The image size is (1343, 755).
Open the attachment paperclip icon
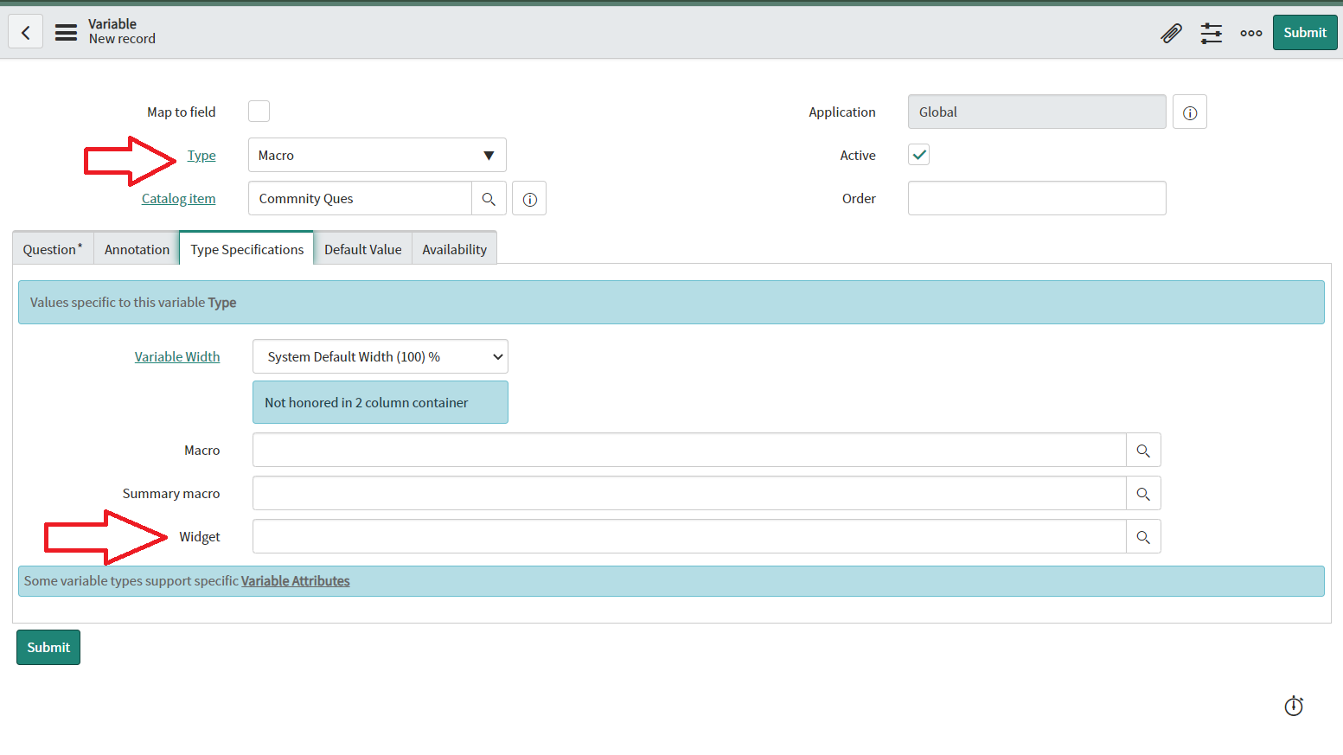[x=1171, y=32]
